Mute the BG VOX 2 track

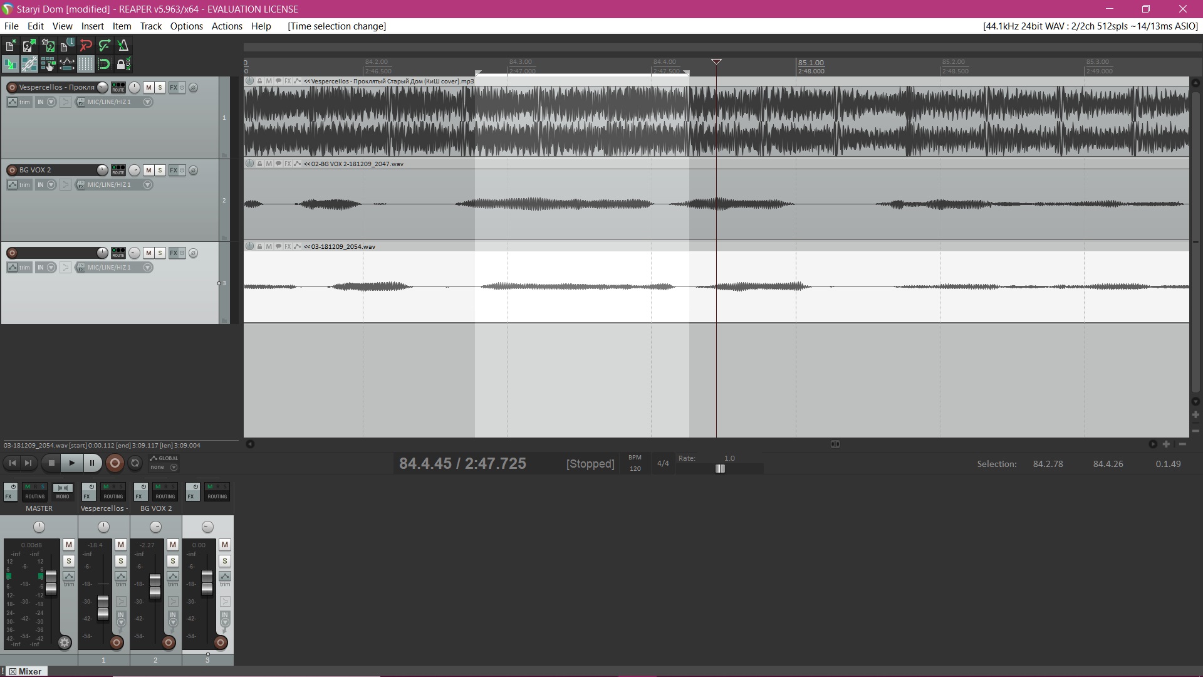coord(148,170)
